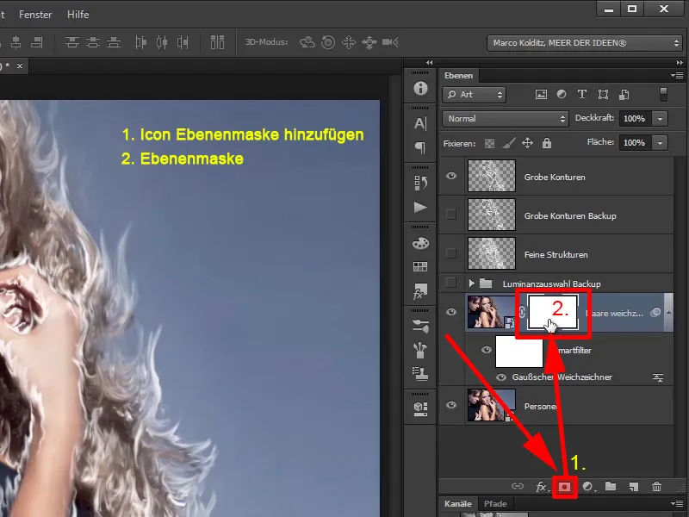The width and height of the screenshot is (689, 517).
Task: Hide the Gaußscher Weichzeichner filter eye
Action: pyautogui.click(x=501, y=377)
